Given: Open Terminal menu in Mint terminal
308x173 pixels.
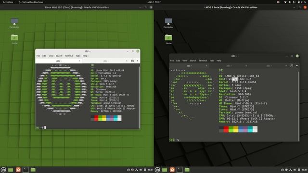Looking at the screenshot, I should 69,56.
